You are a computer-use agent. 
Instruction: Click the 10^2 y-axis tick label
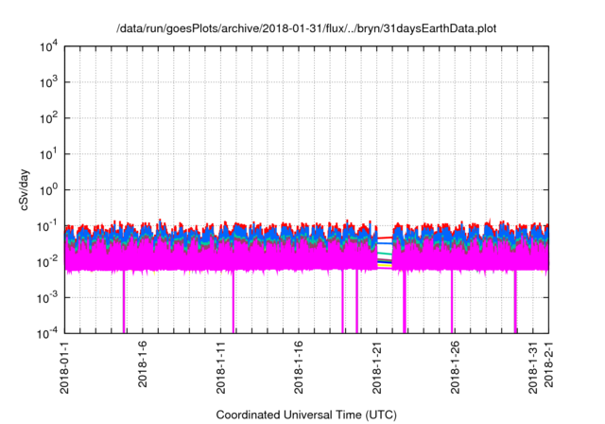coord(48,118)
